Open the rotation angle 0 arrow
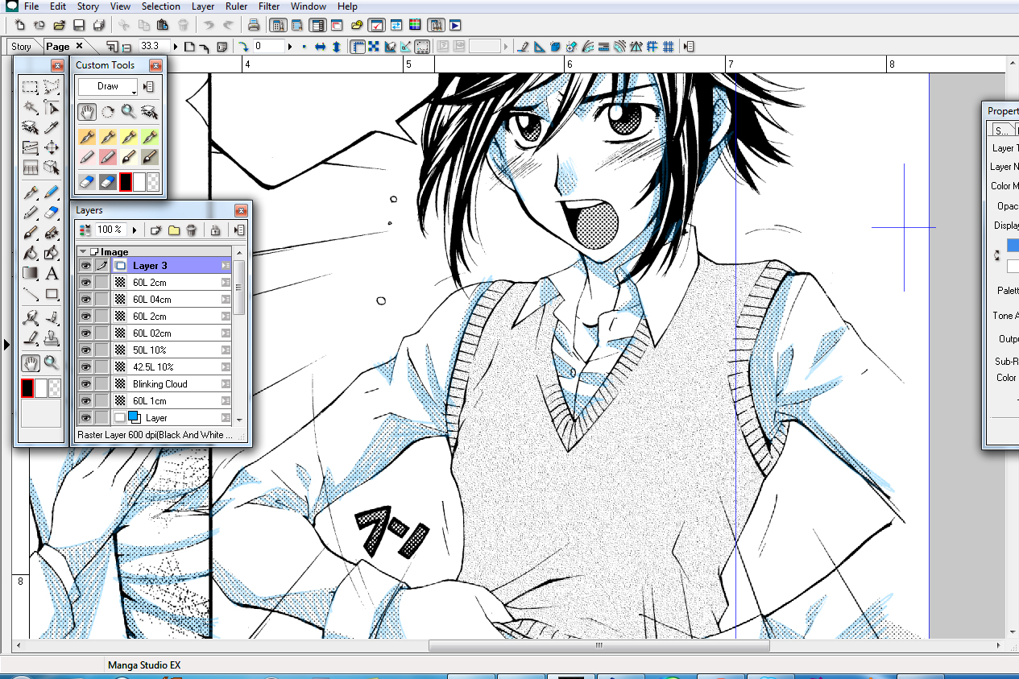1019x679 pixels. pos(290,47)
